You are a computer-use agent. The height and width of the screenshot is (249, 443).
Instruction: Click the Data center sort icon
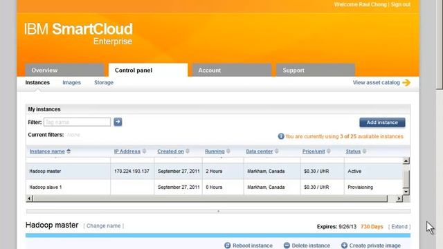[277, 151]
